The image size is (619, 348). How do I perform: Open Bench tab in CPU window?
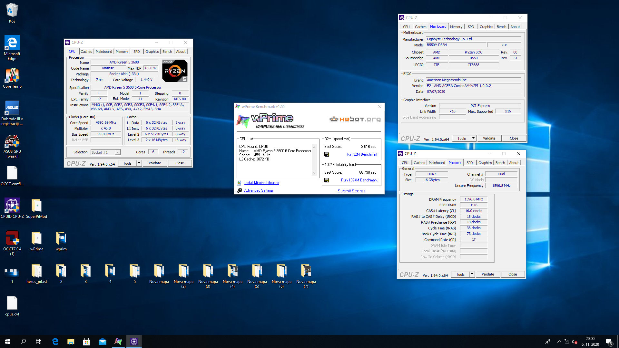[167, 52]
